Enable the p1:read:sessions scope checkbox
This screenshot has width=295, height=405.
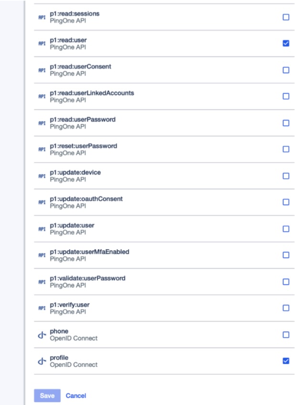286,17
